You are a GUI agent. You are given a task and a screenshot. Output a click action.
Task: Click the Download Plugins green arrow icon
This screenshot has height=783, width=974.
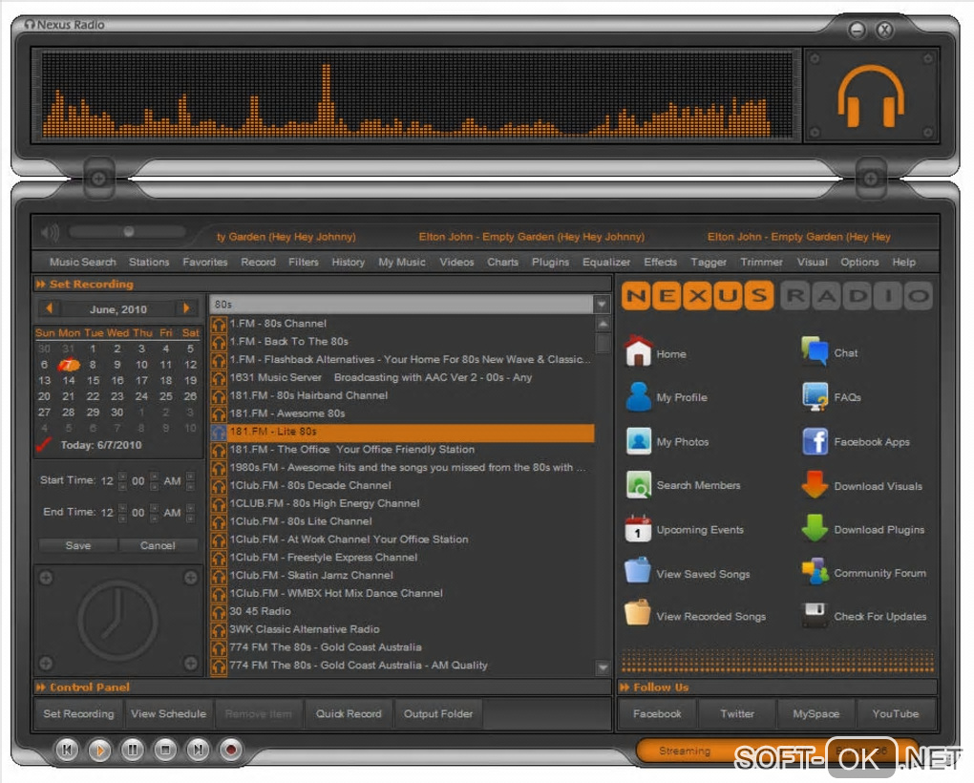tap(815, 528)
